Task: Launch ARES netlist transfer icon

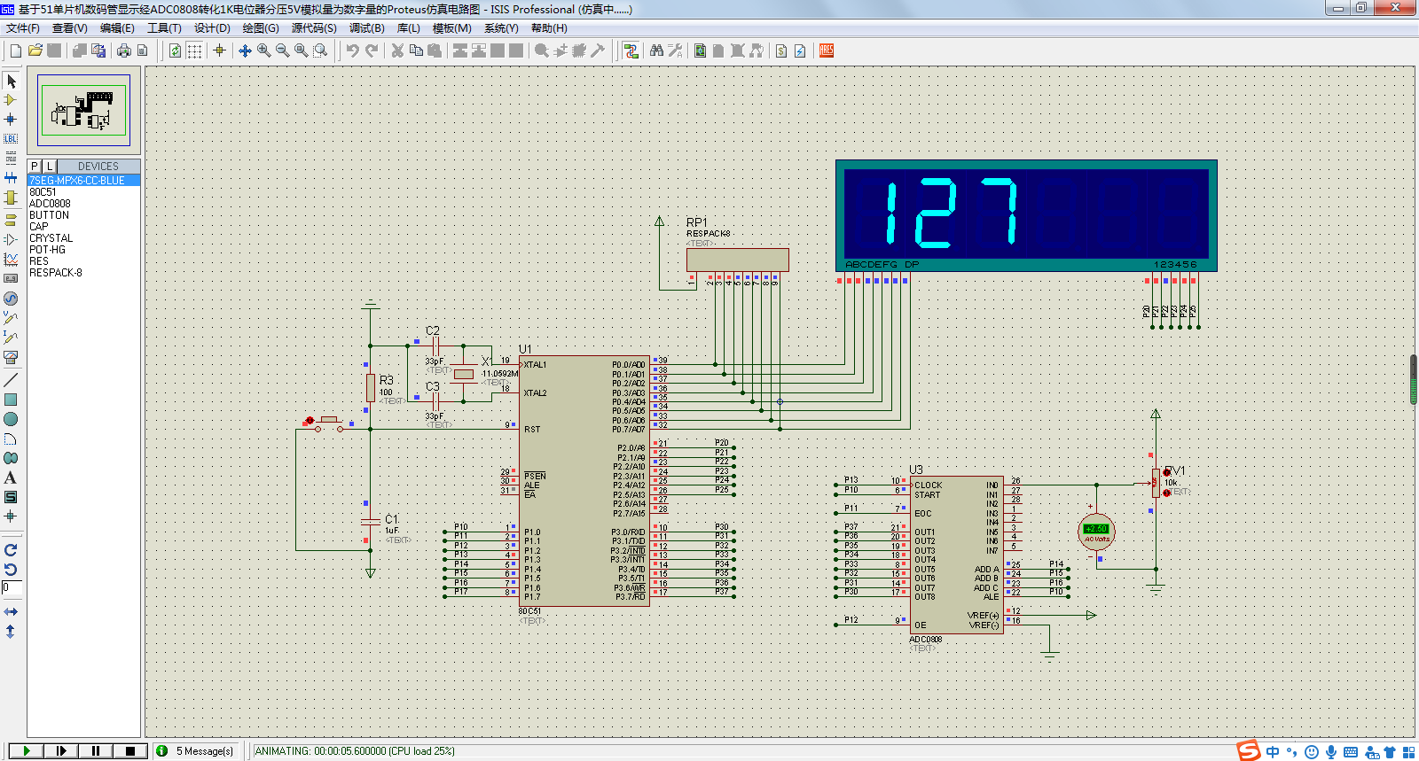Action: point(827,50)
